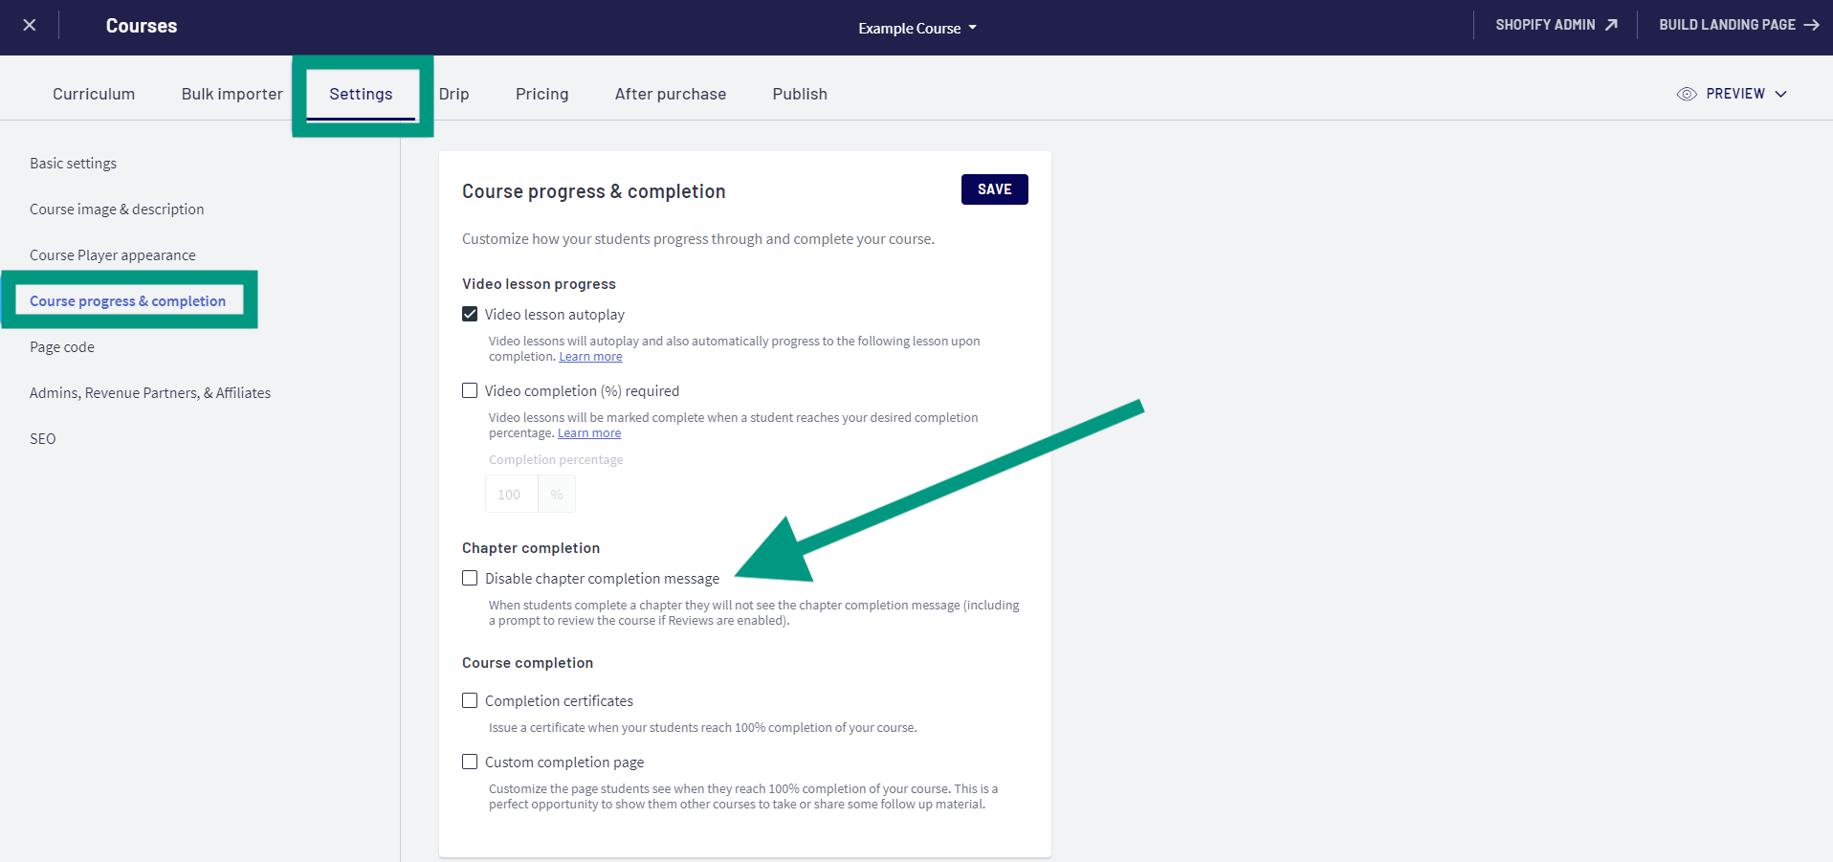Enable Completion certificates checkbox
Image resolution: width=1833 pixels, height=862 pixels.
coord(470,700)
